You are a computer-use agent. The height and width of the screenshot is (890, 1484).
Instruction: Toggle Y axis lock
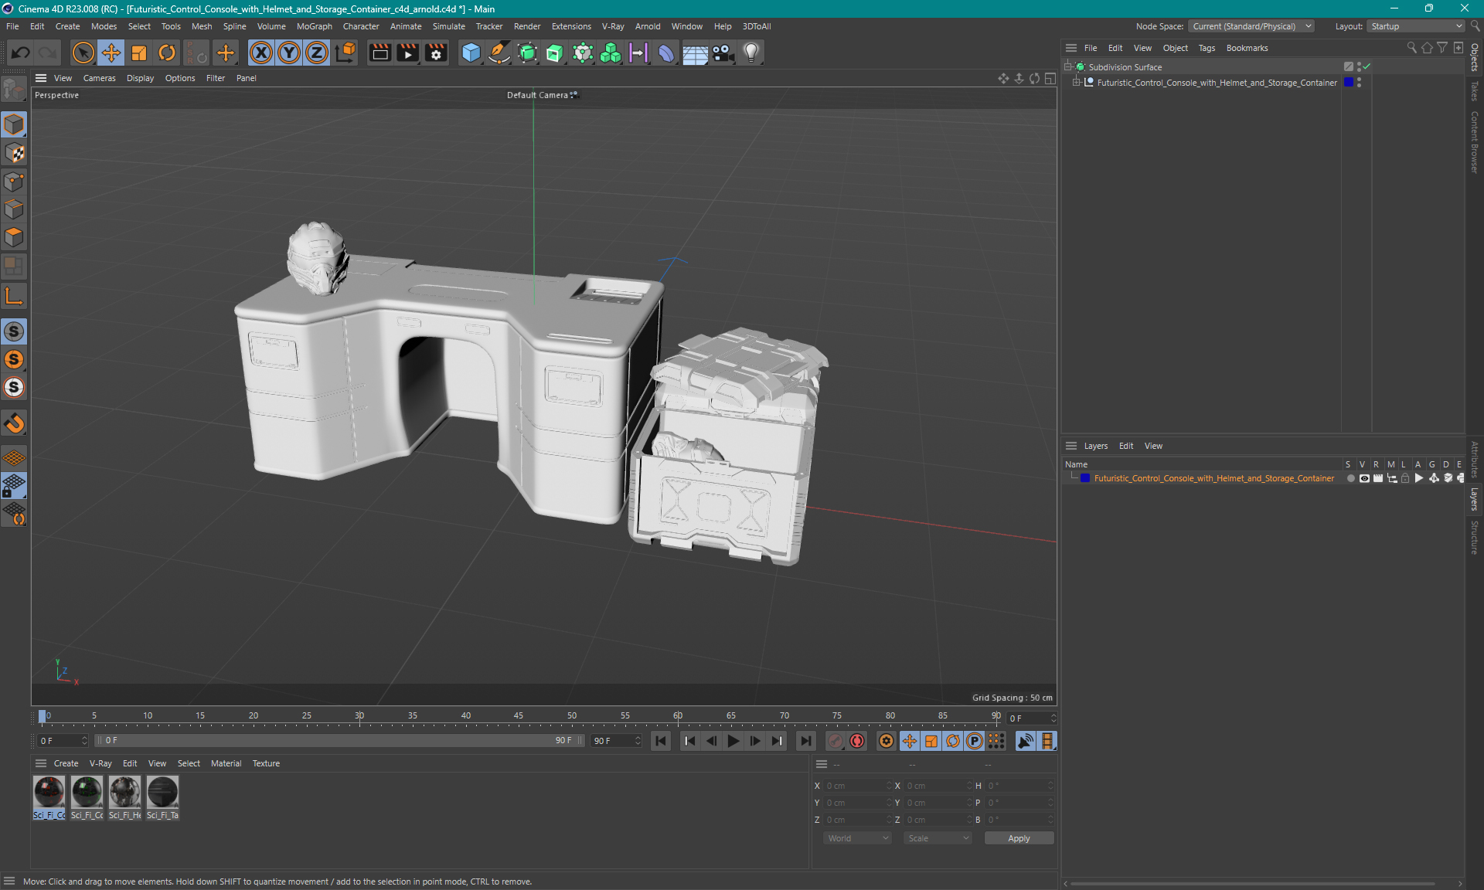[x=289, y=53]
